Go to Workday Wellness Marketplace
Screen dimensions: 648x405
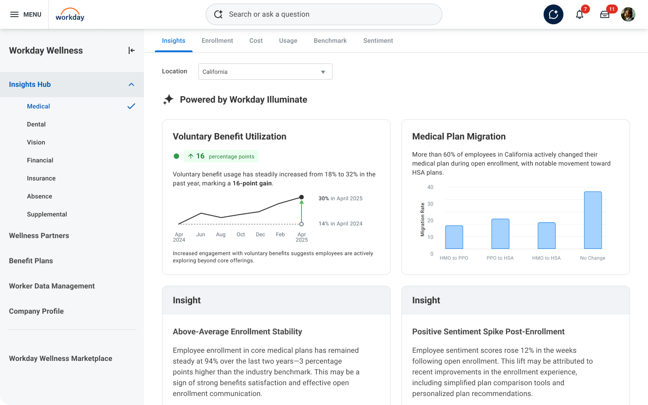click(61, 358)
